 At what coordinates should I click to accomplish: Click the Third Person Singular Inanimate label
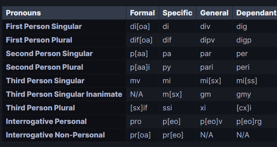pos(64,94)
